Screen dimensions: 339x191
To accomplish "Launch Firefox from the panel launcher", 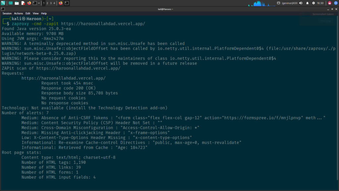I will pyautogui.click(x=29, y=3).
